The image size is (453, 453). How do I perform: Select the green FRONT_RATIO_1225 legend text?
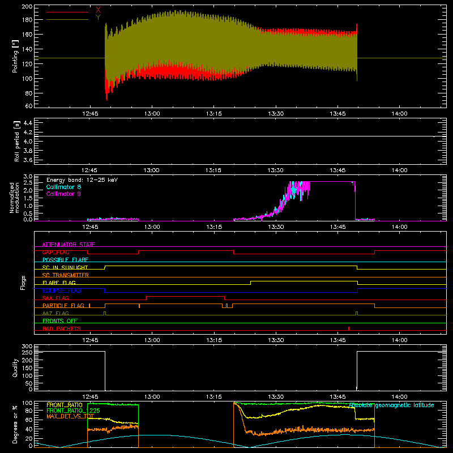(73, 411)
